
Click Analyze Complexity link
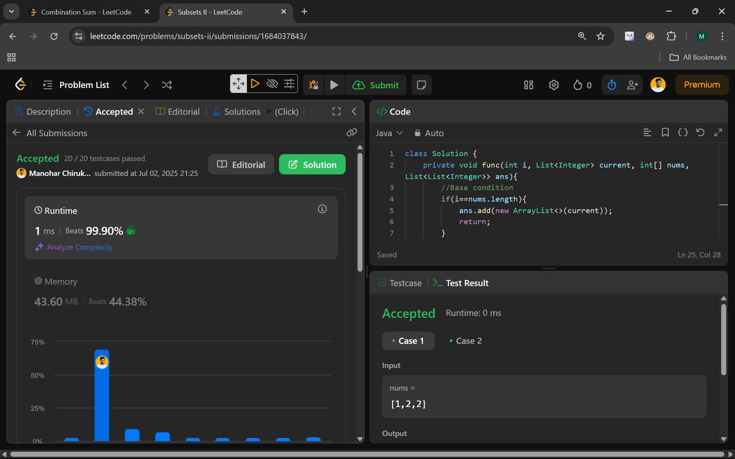pos(74,247)
